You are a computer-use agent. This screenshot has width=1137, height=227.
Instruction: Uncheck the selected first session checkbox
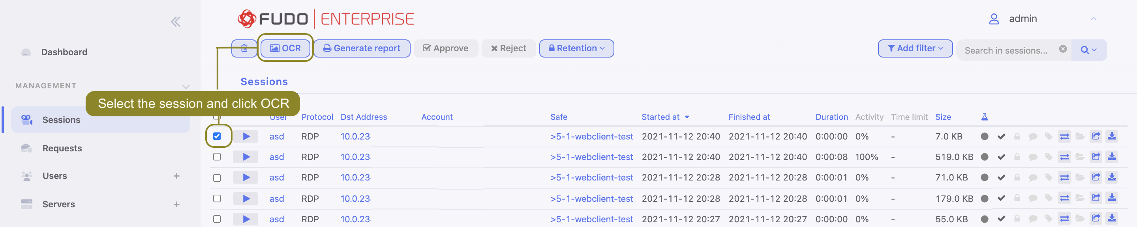click(x=217, y=136)
